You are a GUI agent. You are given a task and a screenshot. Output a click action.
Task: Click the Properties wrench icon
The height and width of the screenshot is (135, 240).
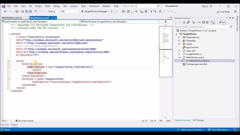(x=220, y=22)
